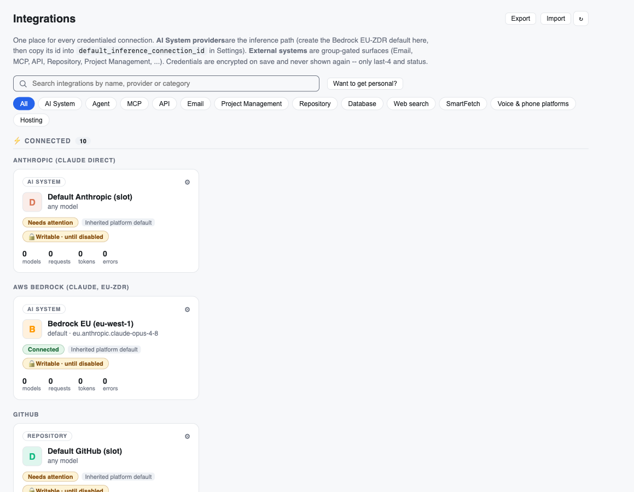Click the AWS BEDROCK (CLAUDE, EU-ZDR) heading
The image size is (634, 492).
[71, 287]
